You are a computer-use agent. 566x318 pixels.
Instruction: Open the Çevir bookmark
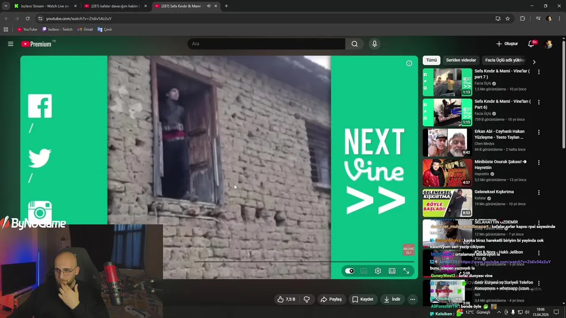pyautogui.click(x=105, y=30)
